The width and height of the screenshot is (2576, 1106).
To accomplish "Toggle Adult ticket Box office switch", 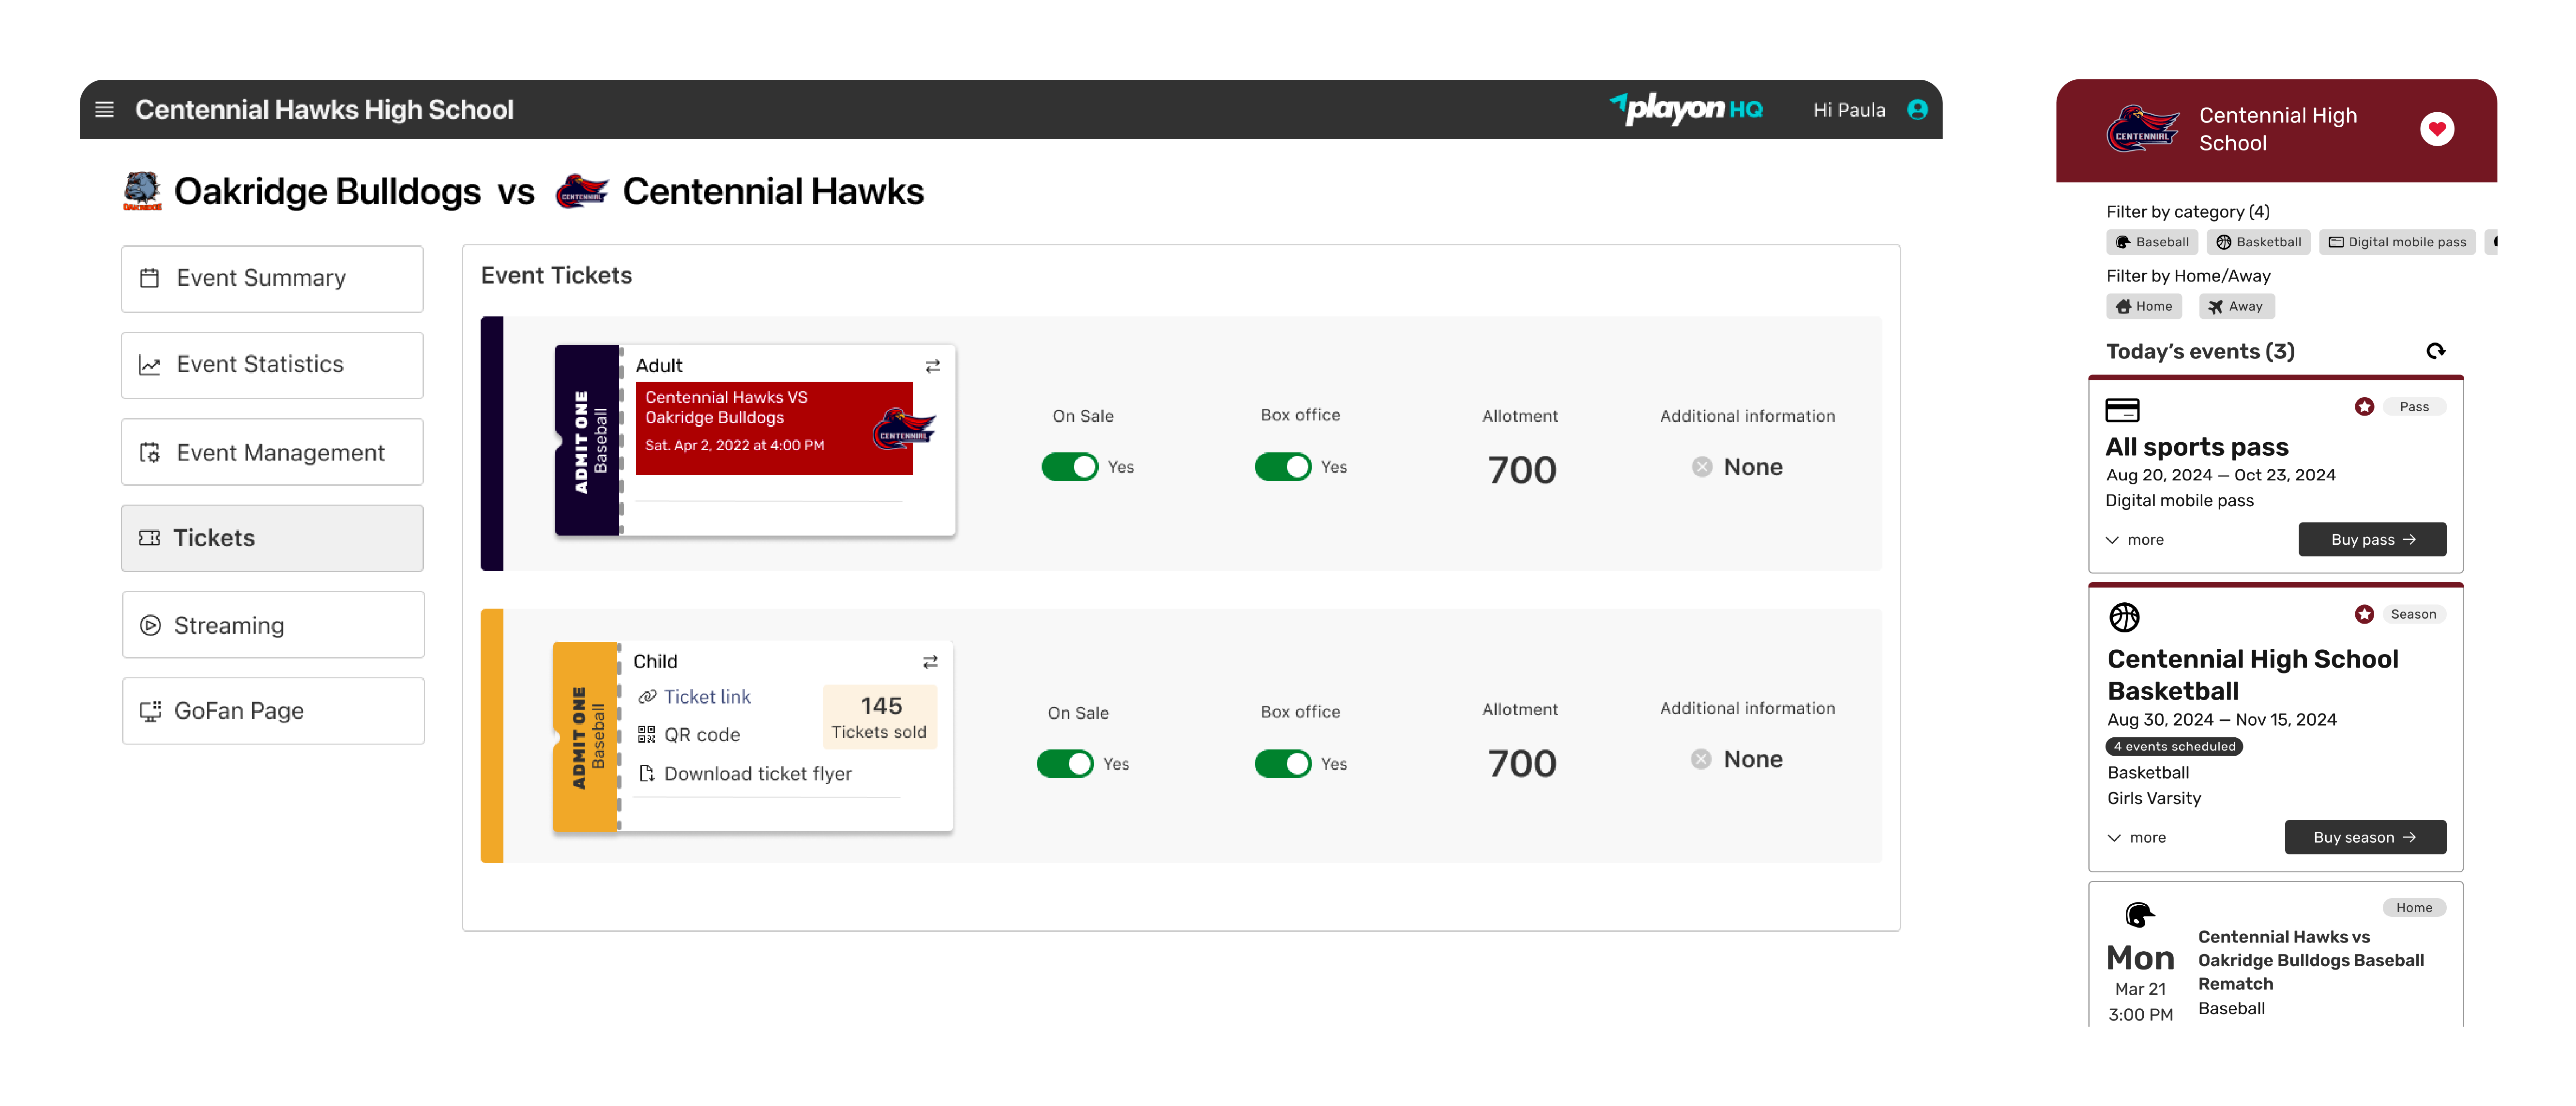I will tap(1282, 467).
